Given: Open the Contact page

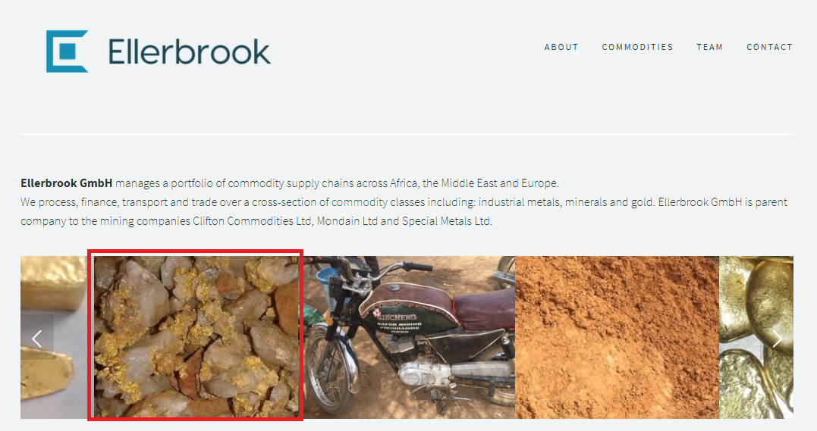Looking at the screenshot, I should coord(769,47).
